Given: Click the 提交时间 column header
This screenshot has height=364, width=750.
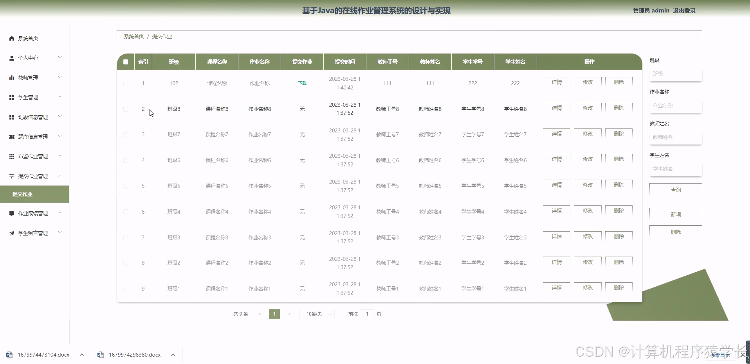Looking at the screenshot, I should (345, 62).
